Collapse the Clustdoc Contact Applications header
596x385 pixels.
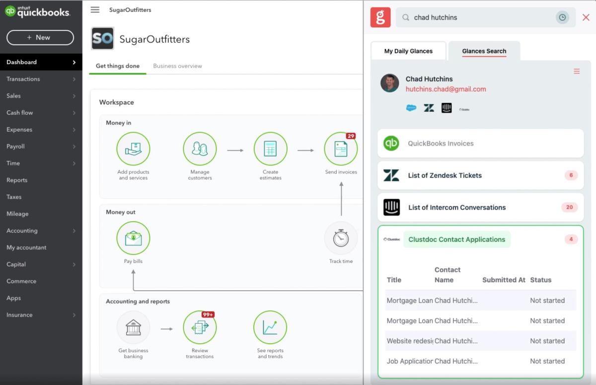[456, 239]
